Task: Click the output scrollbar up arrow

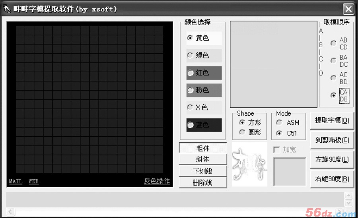Action: [x=348, y=196]
